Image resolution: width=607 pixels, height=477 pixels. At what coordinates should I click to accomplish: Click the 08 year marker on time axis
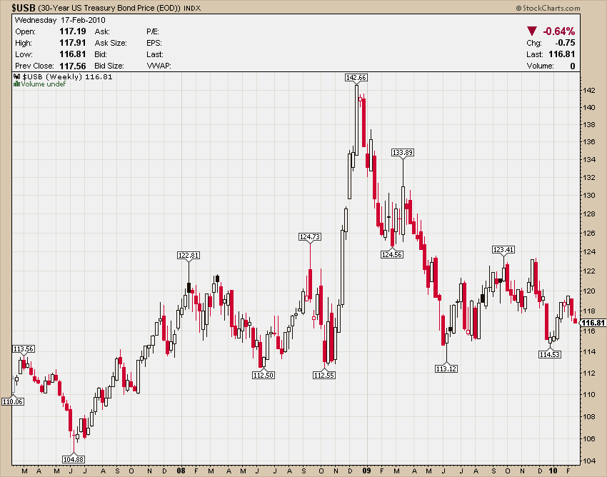tap(181, 471)
